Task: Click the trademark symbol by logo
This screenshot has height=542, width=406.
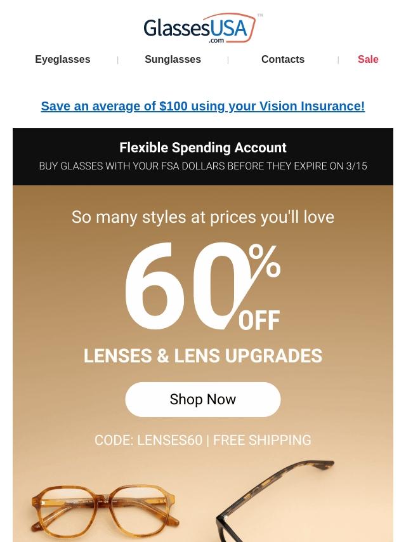Action: pos(260,15)
